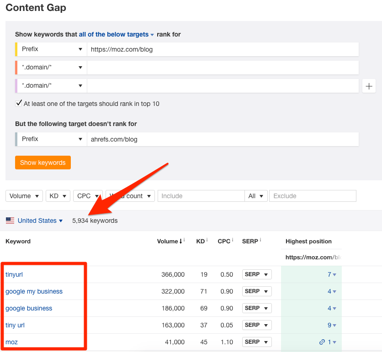Open the 'tiny url' keyword link
This screenshot has width=382, height=352.
point(15,325)
